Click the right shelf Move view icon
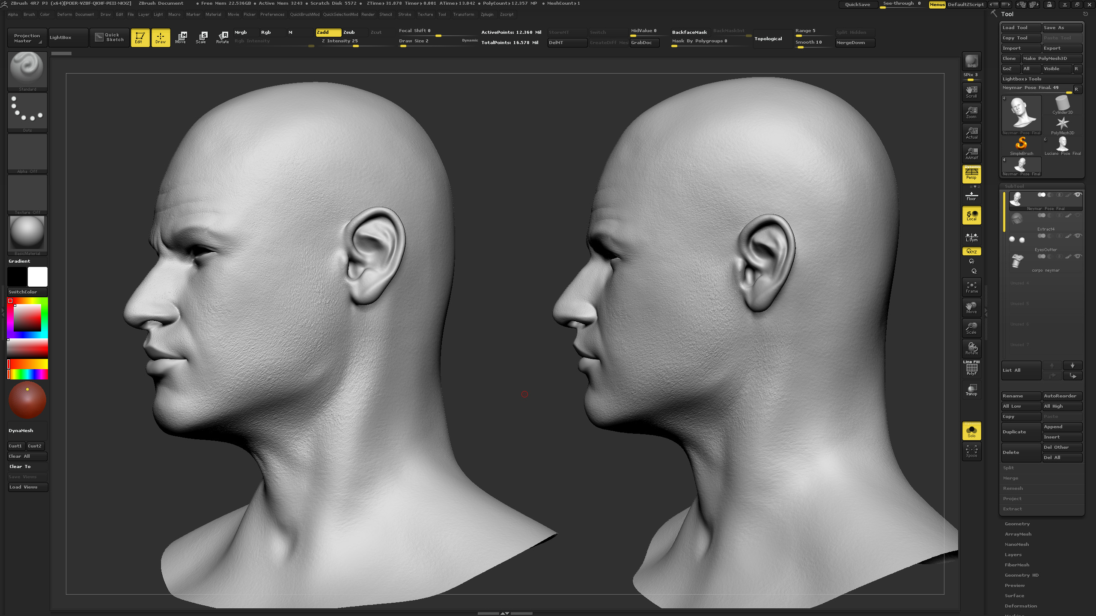 (x=971, y=308)
